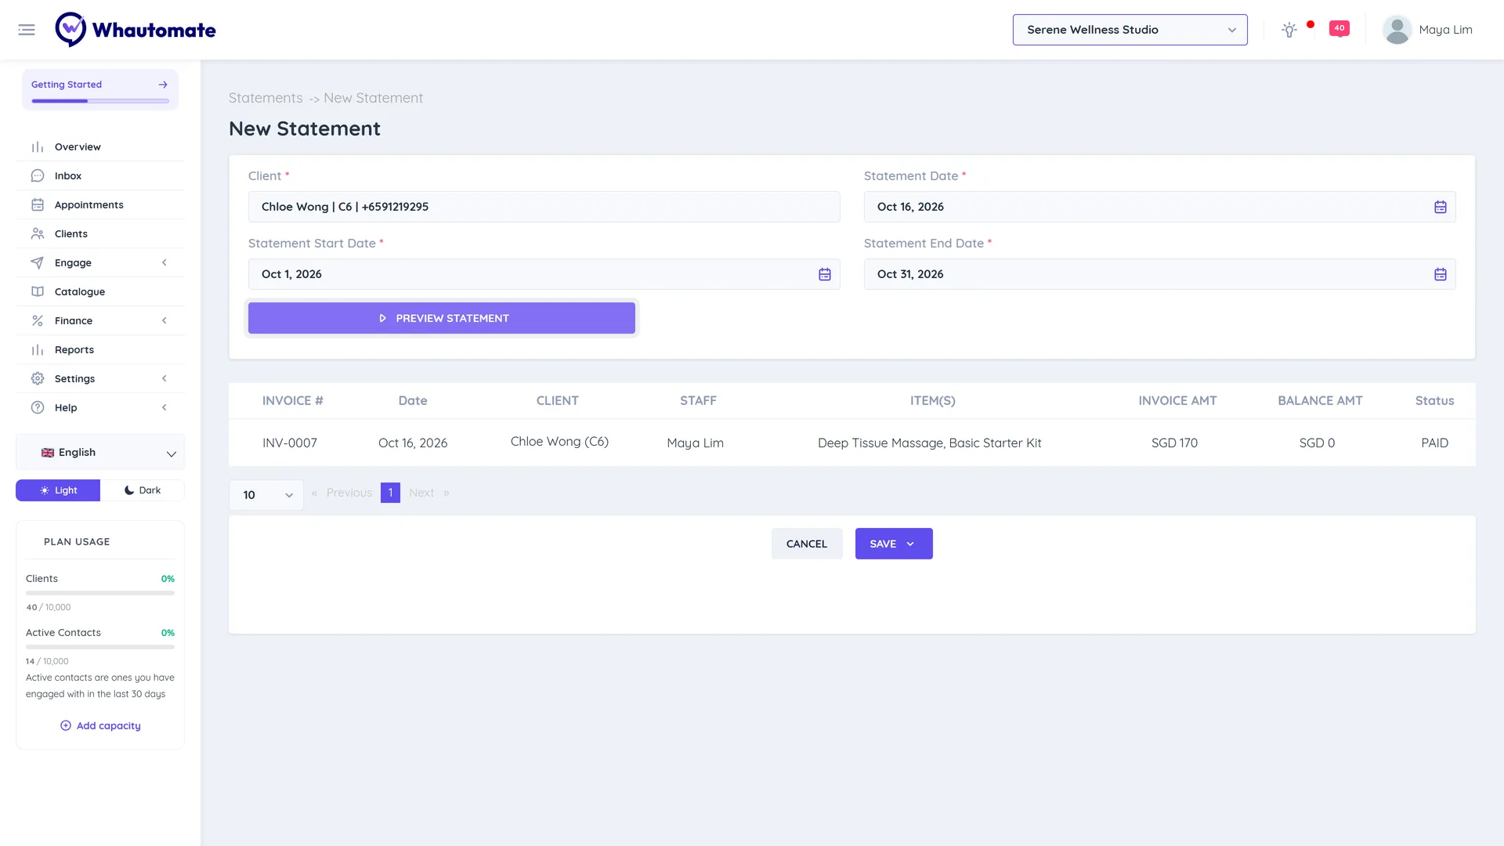Screen dimensions: 1504x846
Task: Click the Clients people icon
Action: click(x=38, y=233)
